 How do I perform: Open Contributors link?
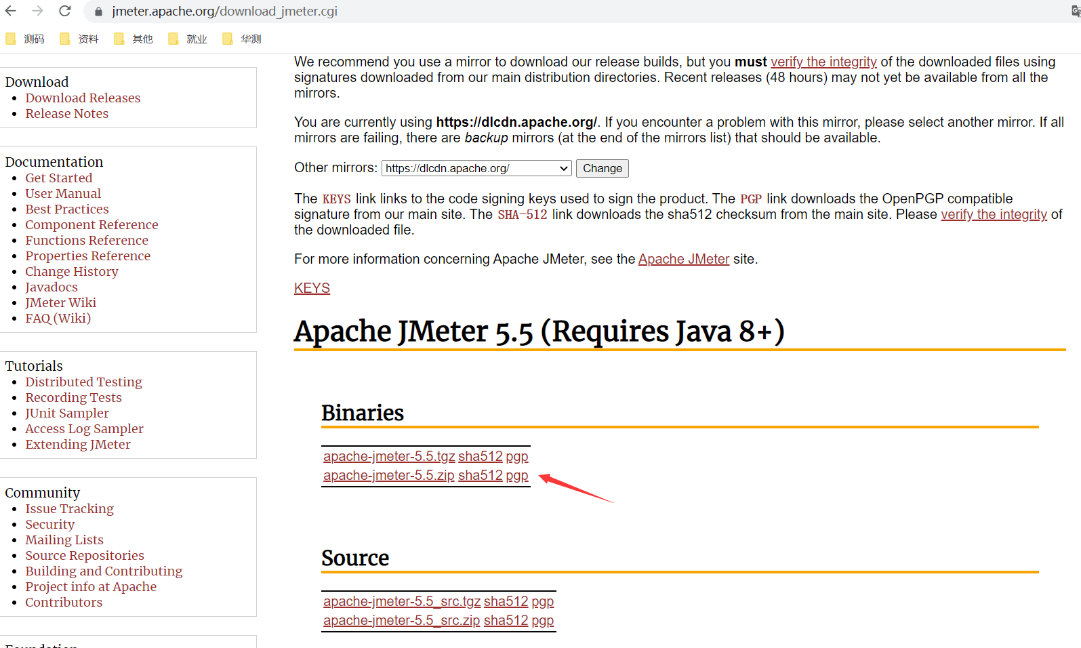pos(64,602)
